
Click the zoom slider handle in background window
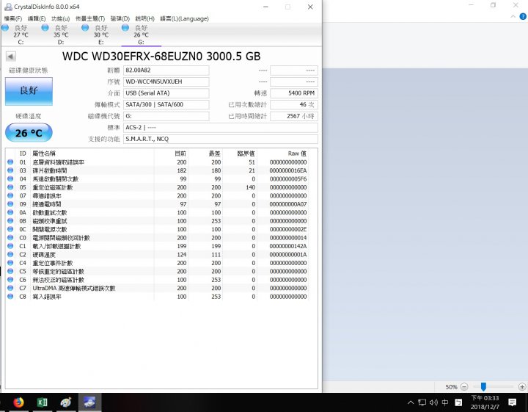point(483,386)
